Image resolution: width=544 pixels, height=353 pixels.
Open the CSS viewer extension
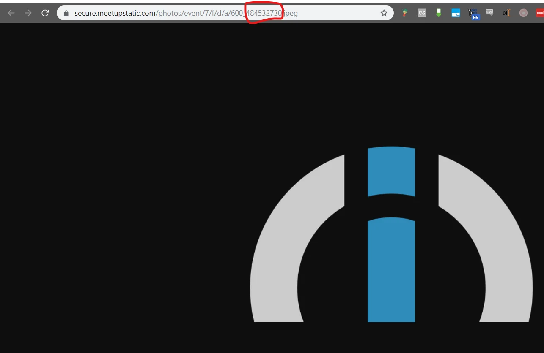pos(489,13)
